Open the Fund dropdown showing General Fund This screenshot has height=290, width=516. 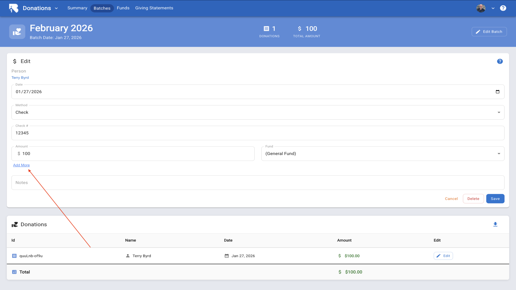382,154
